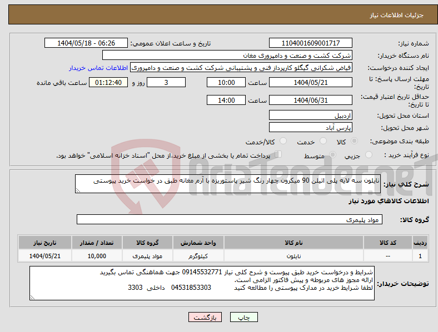Image resolution: width=438 pixels, height=332 pixels.
Task: Click the row number 1 cell
Action: click(x=420, y=256)
